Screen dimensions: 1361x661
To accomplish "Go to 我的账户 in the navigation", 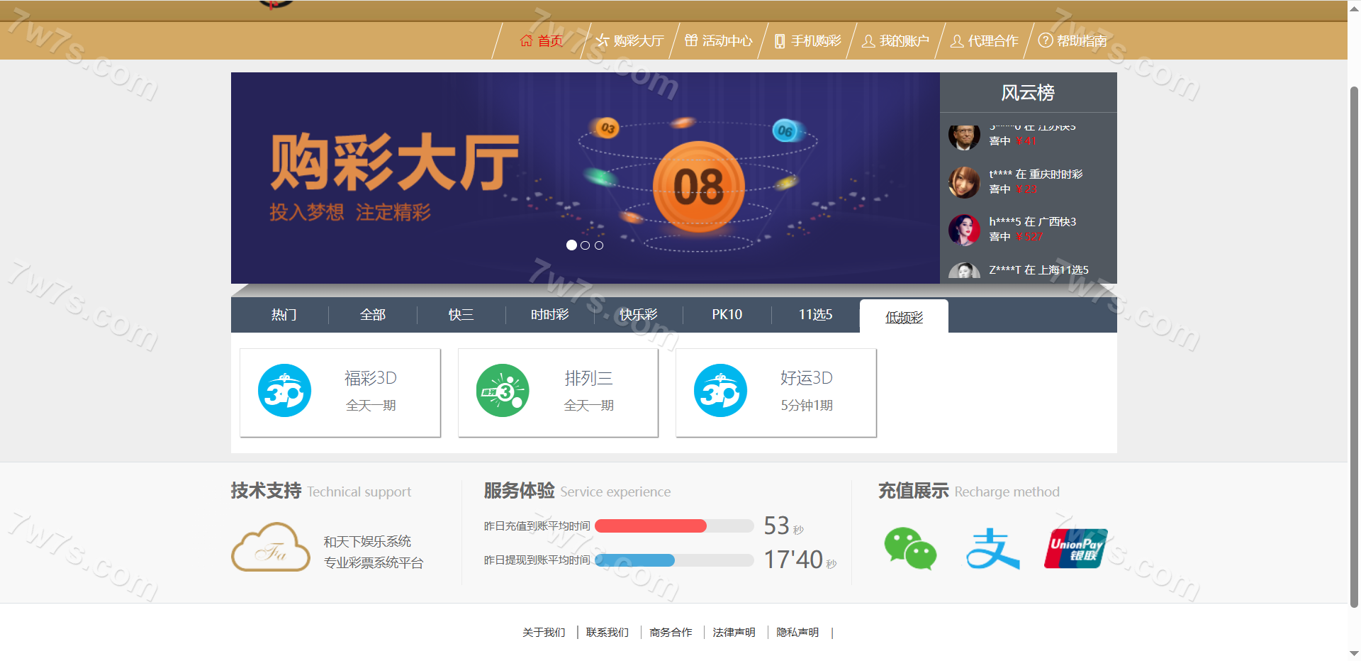I will pos(895,41).
